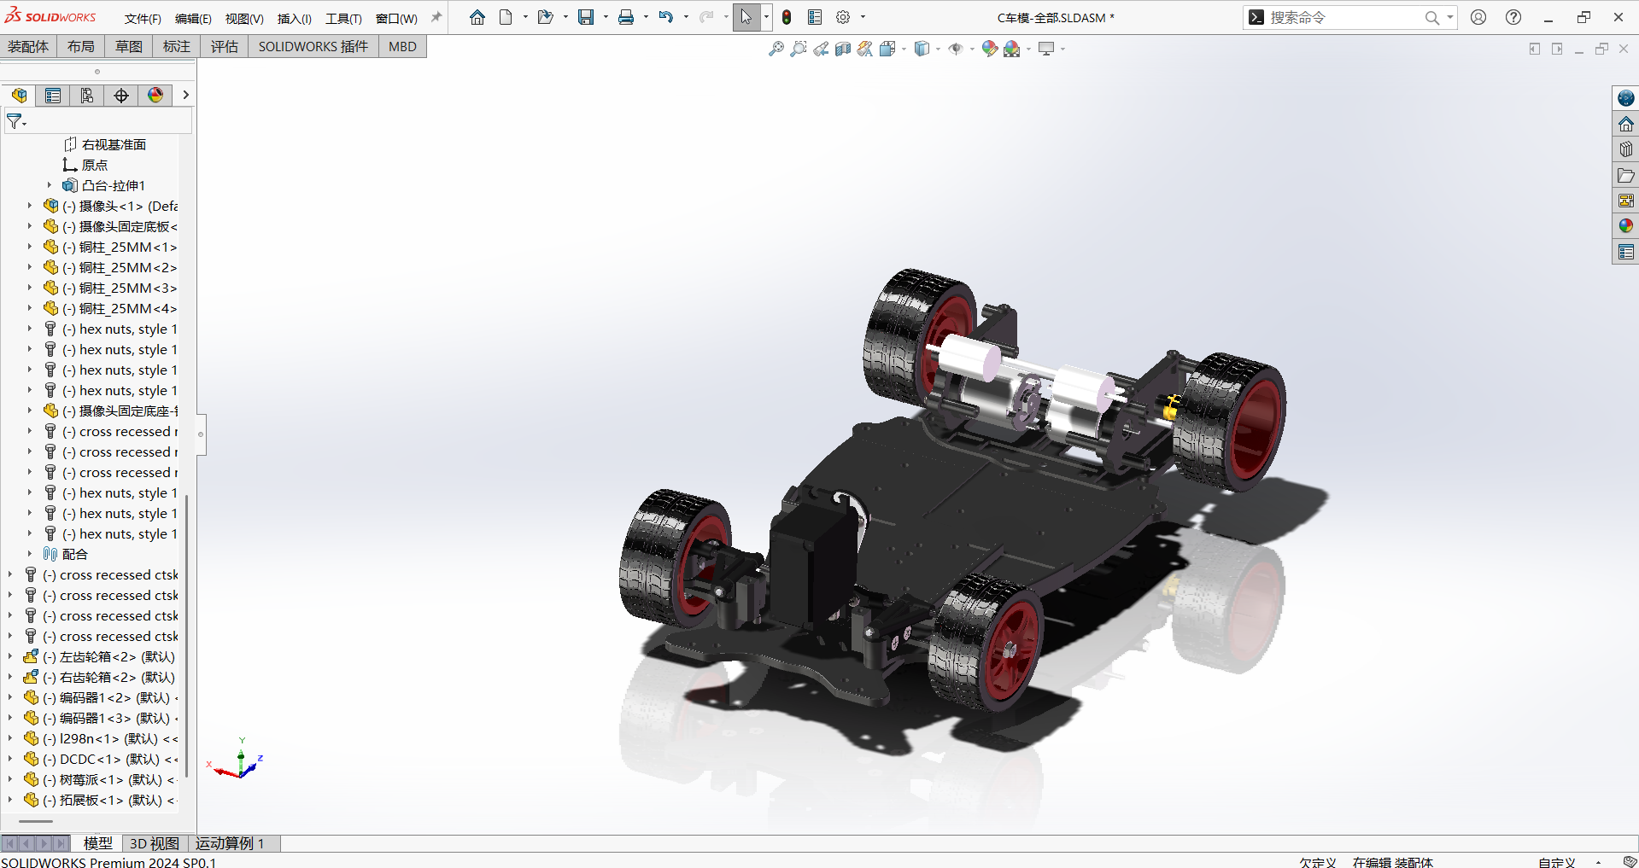
Task: Print the current document
Action: 626,17
